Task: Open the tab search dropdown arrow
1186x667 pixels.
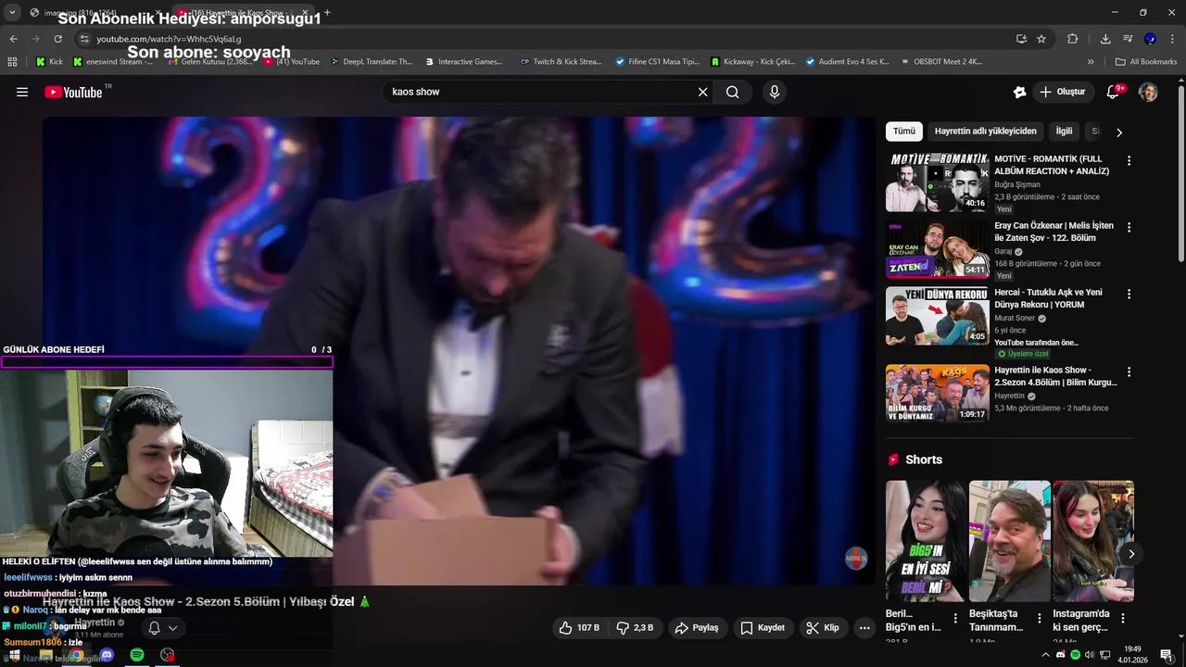Action: [x=12, y=13]
